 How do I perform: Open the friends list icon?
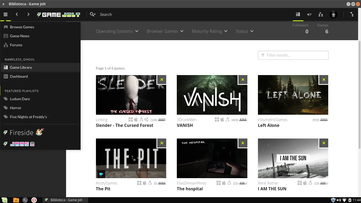pyautogui.click(x=321, y=15)
